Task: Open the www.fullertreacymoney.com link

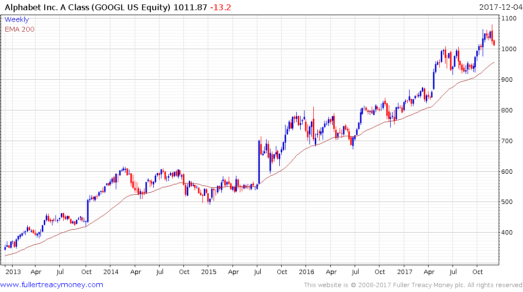Action: 52,285
